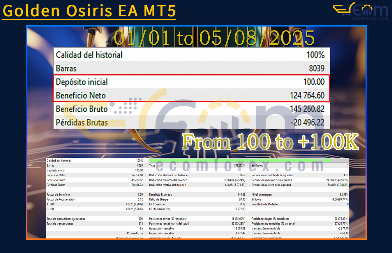Select the 'Factor de Beneficio' label
This screenshot has width=392, height=253.
(x=58, y=194)
